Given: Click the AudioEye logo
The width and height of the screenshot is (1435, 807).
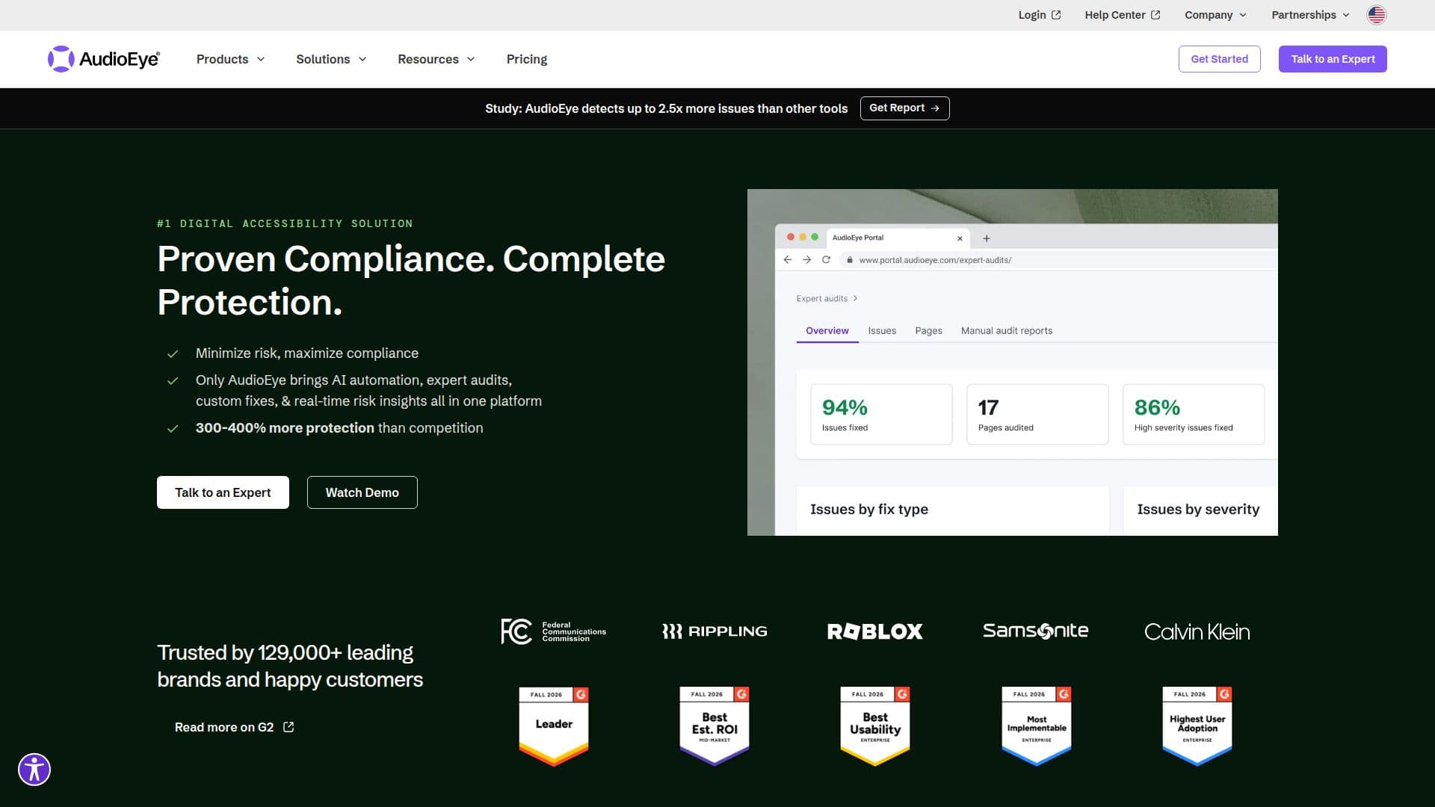Looking at the screenshot, I should pos(104,59).
